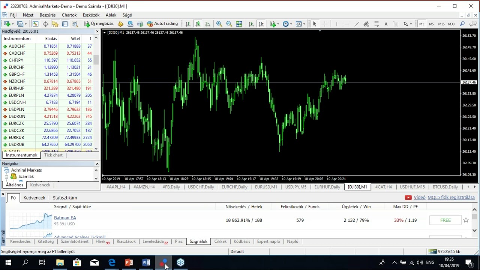Switch chart to bar chart mode
Screen dimensions: 480x270
tap(188, 24)
